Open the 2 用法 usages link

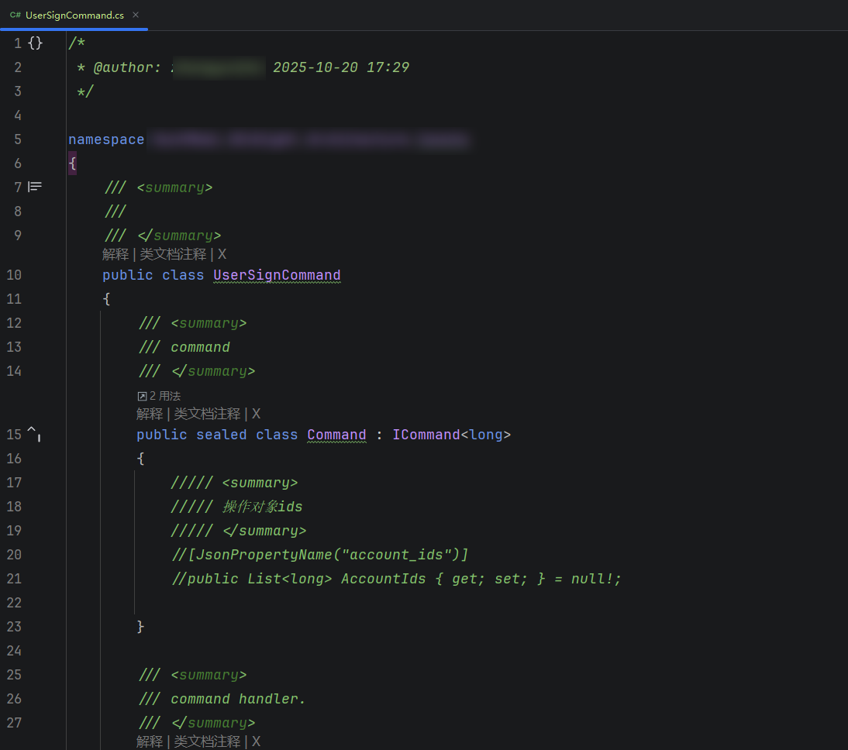tap(159, 396)
